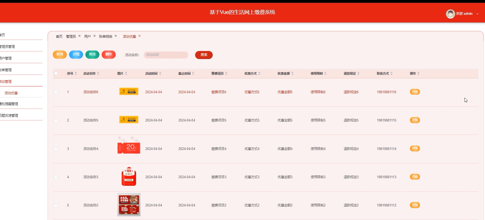Switch to the 用户 tab

pyautogui.click(x=87, y=36)
